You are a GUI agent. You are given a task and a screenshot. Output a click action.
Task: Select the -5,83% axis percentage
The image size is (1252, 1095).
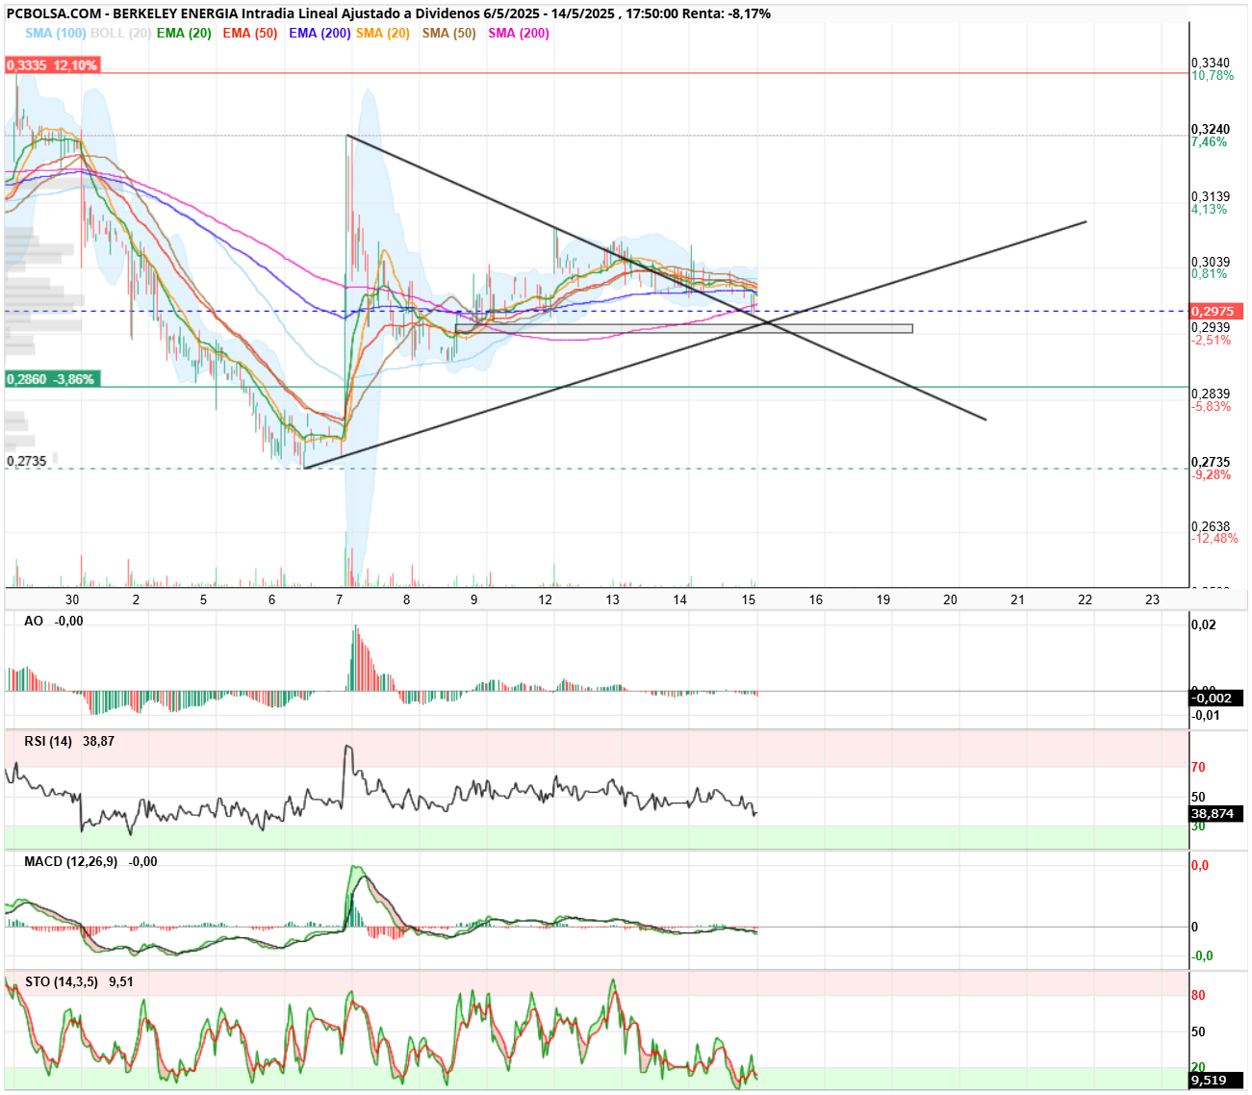[1212, 406]
